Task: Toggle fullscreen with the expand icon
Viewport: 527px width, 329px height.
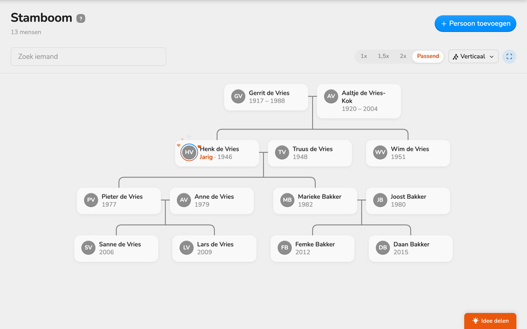Action: point(509,57)
